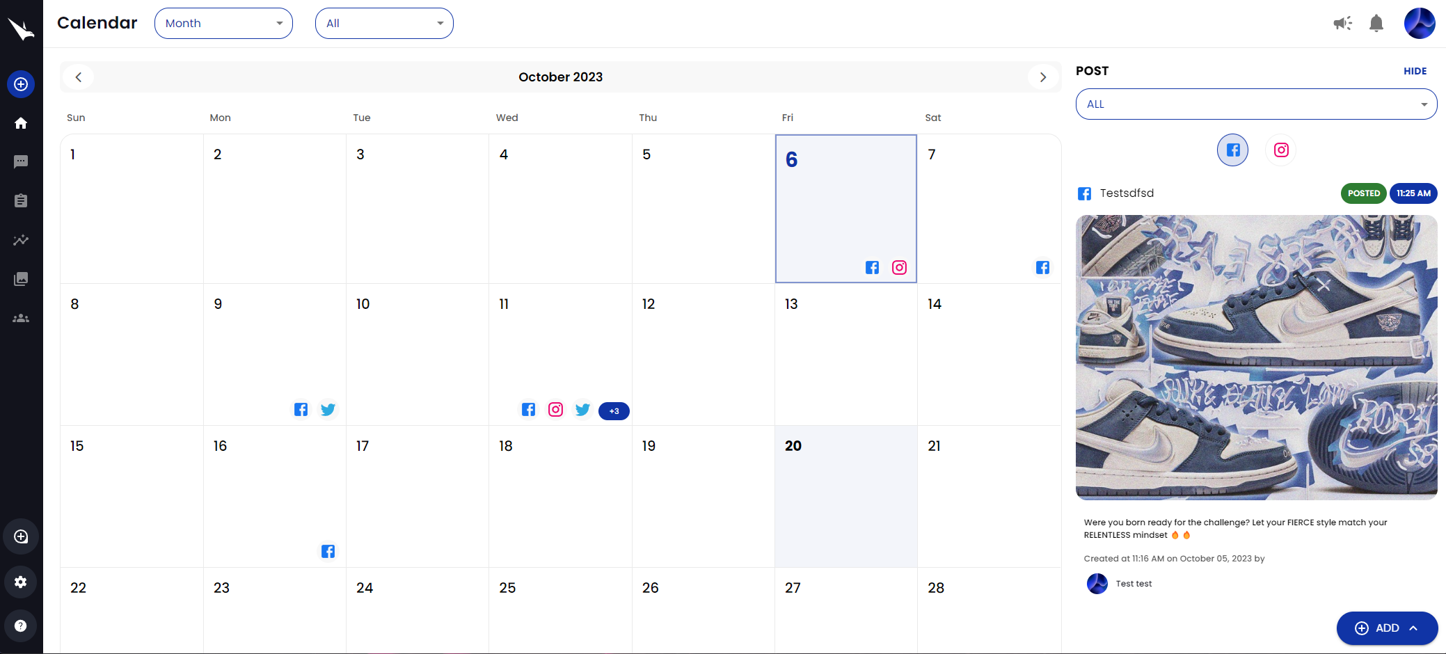Open the sneaker post image
This screenshot has width=1446, height=654.
(x=1256, y=357)
